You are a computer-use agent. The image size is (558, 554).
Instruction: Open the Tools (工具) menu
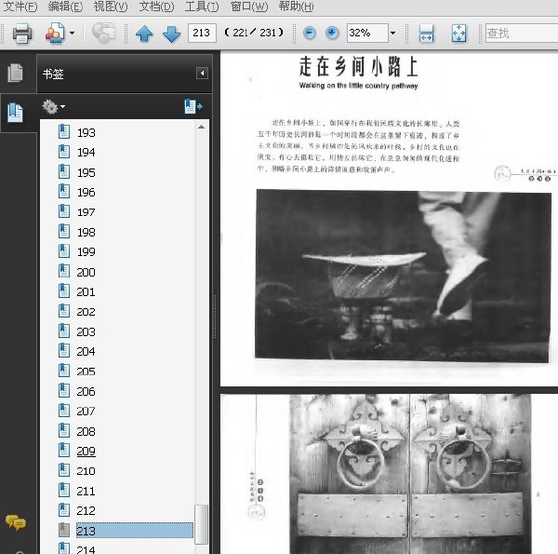point(202,7)
